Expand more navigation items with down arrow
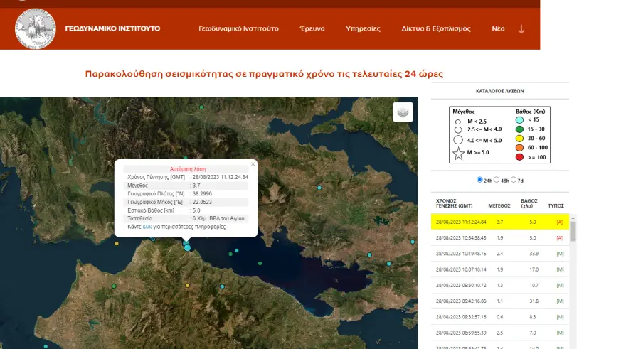The height and width of the screenshot is (349, 626). (521, 29)
